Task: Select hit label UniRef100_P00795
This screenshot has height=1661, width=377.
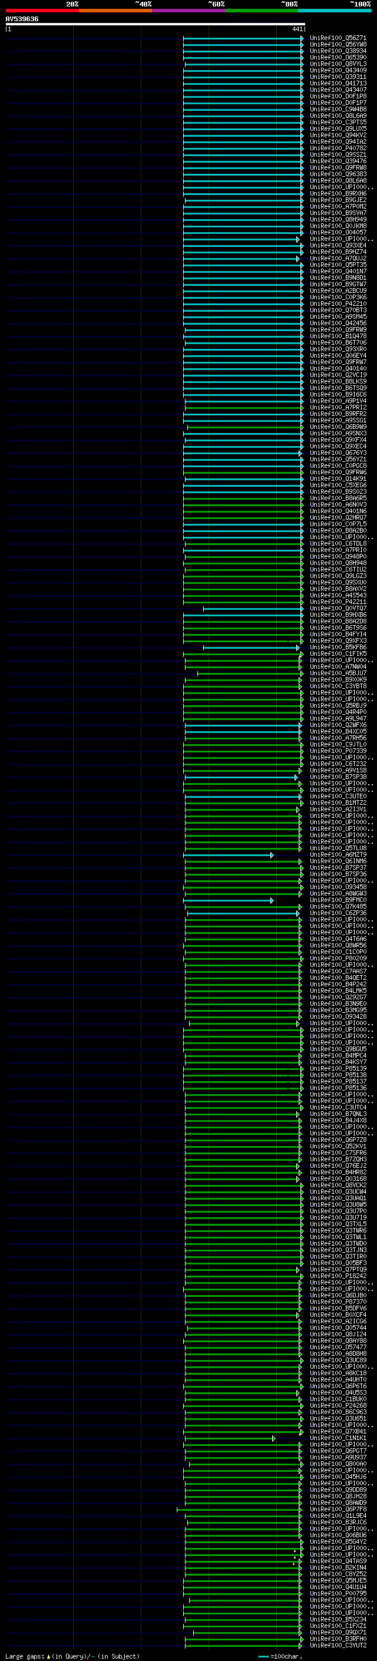Action: coord(338,1593)
